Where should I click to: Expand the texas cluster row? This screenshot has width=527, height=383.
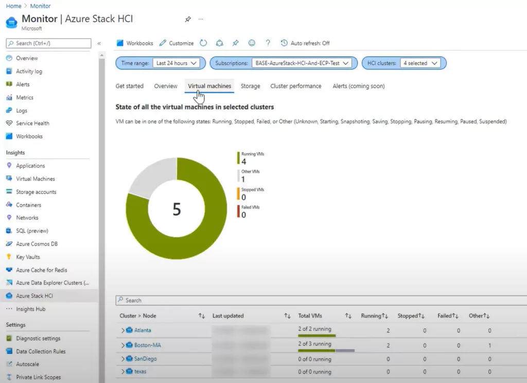click(x=122, y=372)
